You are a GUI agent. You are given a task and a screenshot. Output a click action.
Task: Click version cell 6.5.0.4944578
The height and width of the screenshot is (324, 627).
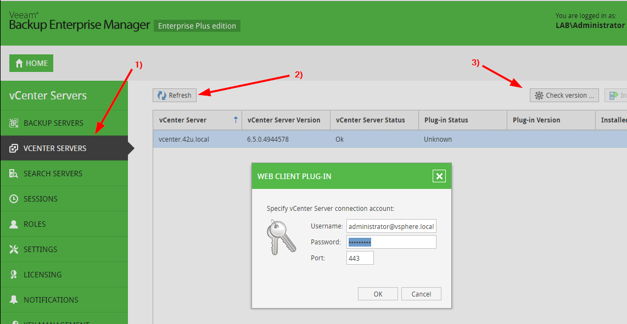[x=268, y=139]
